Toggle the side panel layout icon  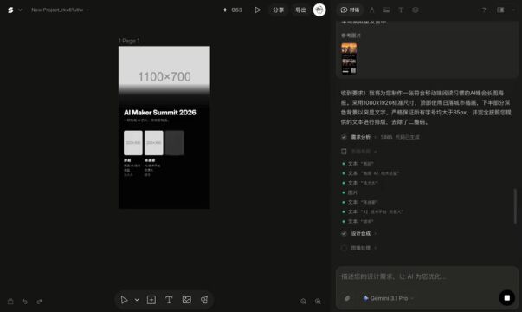(x=500, y=10)
